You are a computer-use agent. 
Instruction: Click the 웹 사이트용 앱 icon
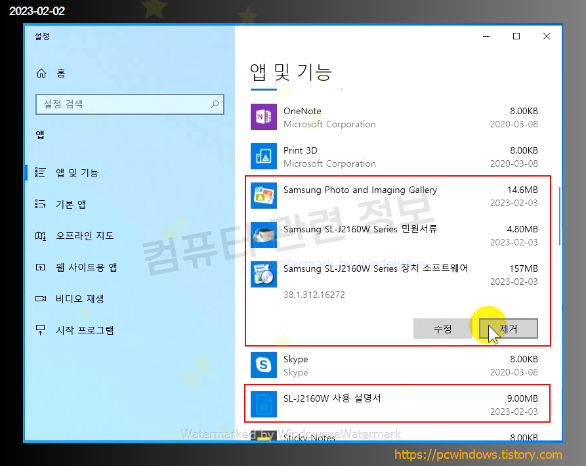(41, 267)
